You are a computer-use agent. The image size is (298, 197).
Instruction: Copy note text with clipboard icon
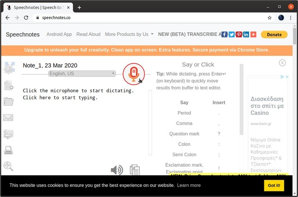(x=135, y=170)
